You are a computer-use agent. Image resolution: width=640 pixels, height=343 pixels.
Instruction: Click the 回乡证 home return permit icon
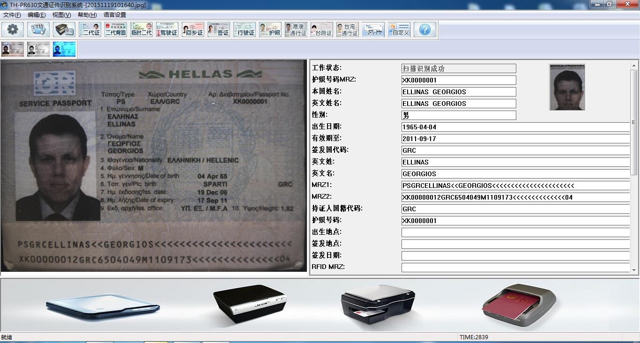coord(193,30)
